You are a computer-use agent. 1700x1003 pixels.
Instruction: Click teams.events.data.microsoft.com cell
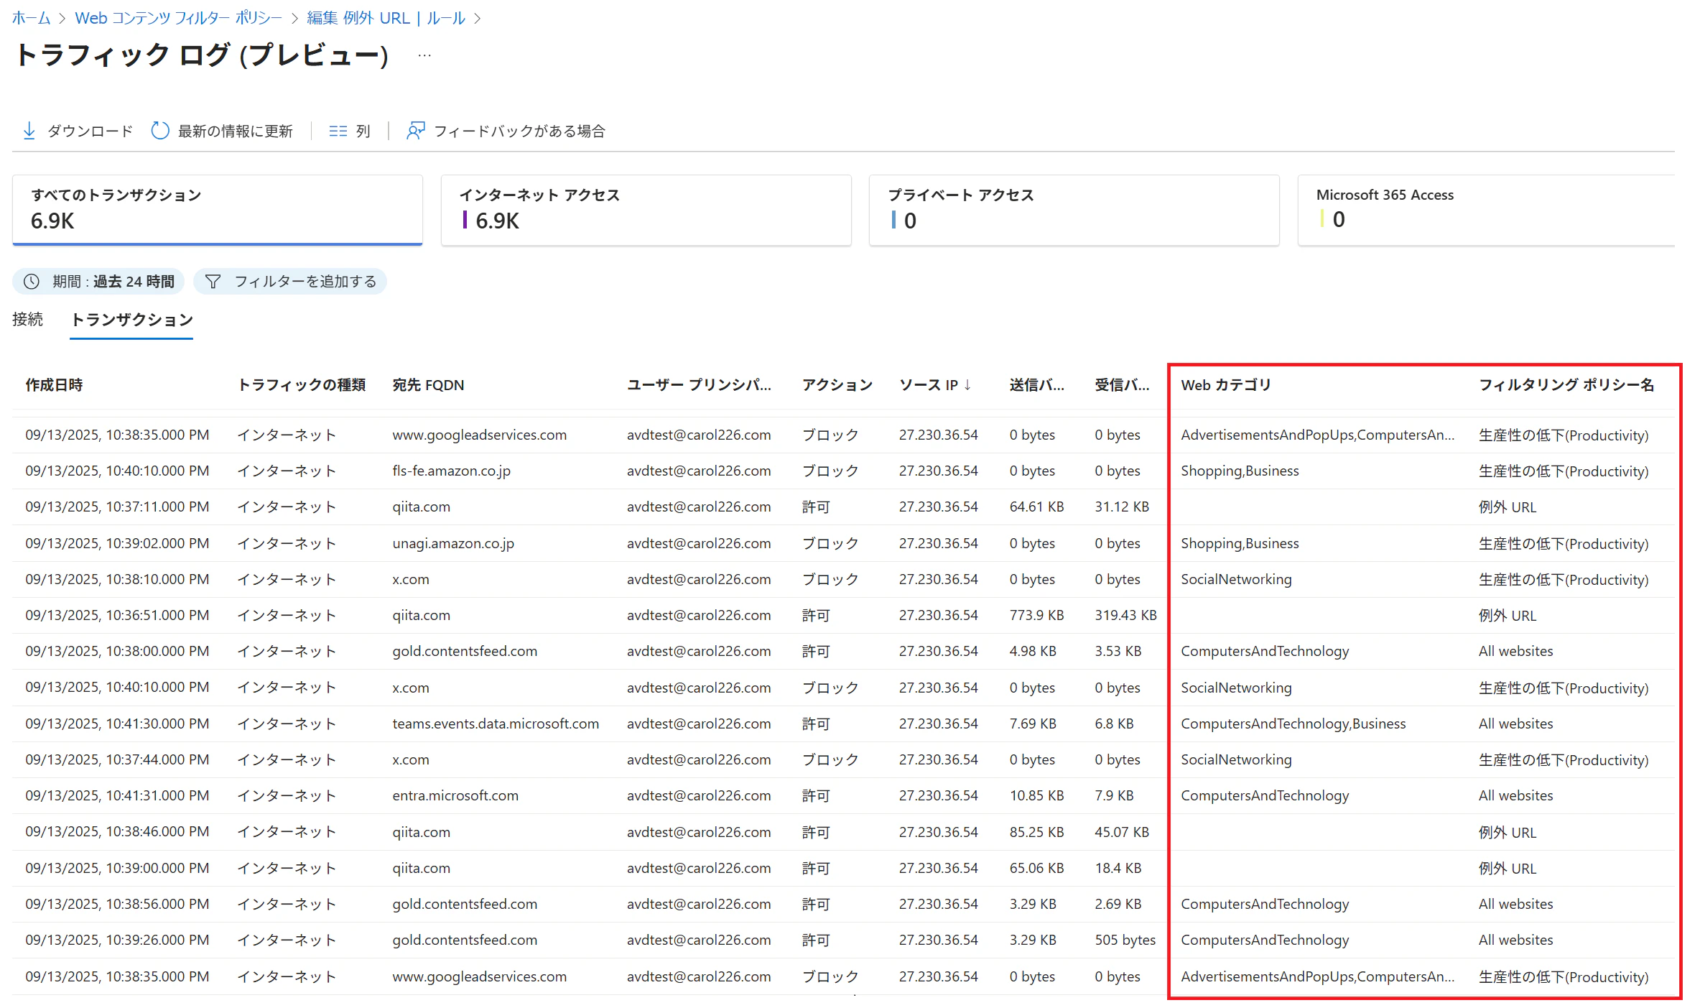pos(496,724)
